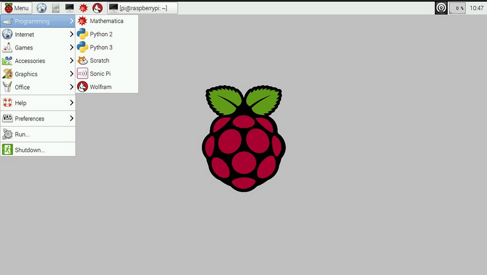Launch Sonic Pi from the submenu
The height and width of the screenshot is (275, 487).
point(107,74)
